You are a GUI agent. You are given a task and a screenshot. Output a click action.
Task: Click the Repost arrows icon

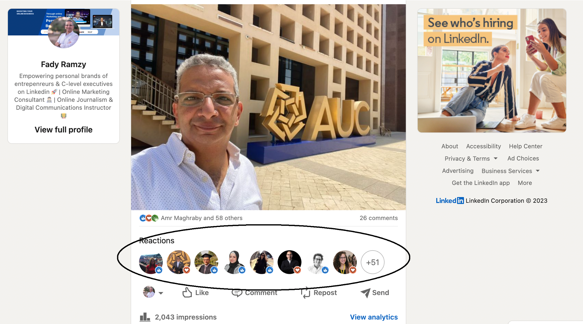pos(305,293)
